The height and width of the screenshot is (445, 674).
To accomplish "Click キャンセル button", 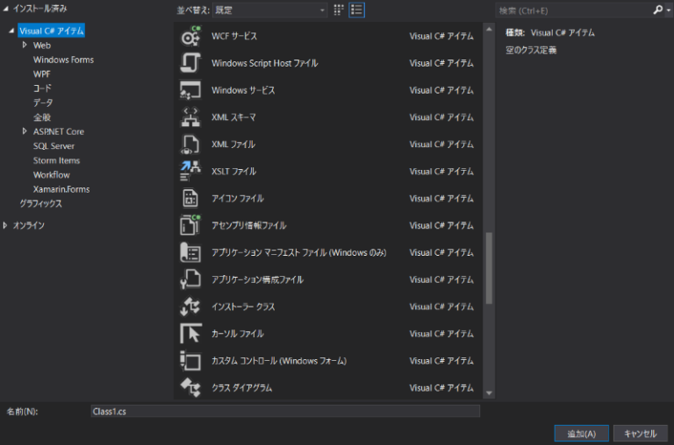I will point(640,434).
